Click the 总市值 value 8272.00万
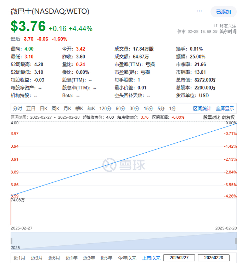 click(205, 80)
